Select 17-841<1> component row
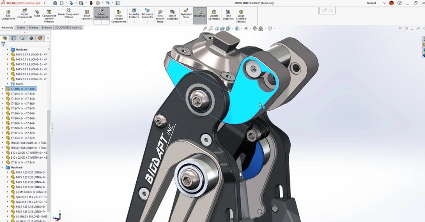 click(21, 162)
